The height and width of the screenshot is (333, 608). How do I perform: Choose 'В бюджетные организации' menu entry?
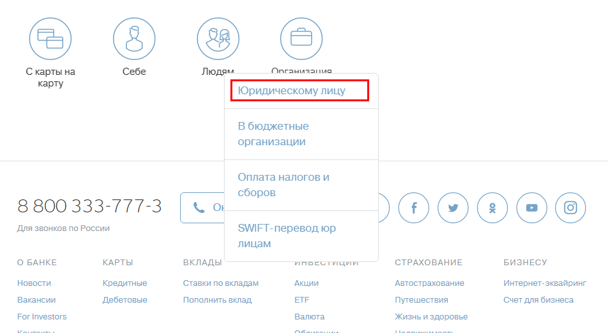301,134
